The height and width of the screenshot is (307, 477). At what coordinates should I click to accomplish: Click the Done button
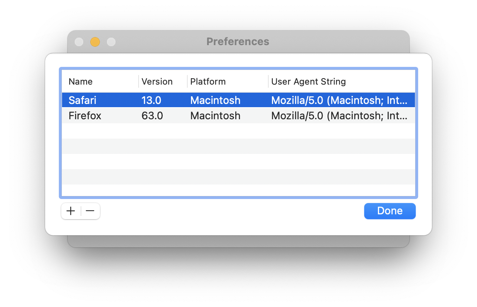(389, 211)
